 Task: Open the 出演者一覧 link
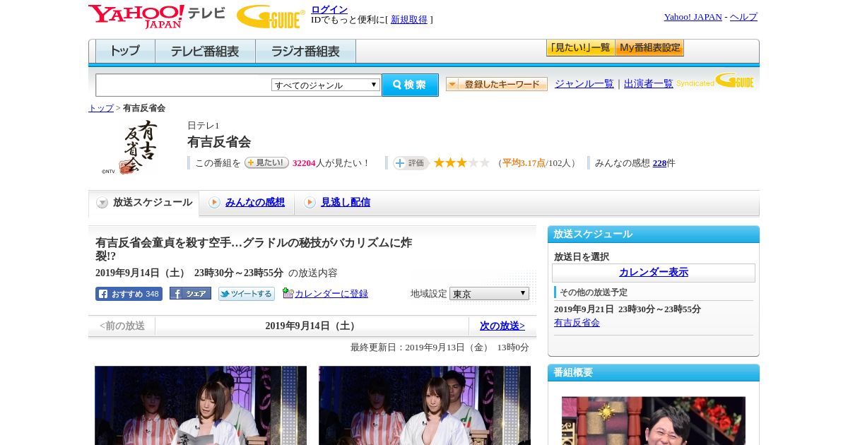[649, 83]
